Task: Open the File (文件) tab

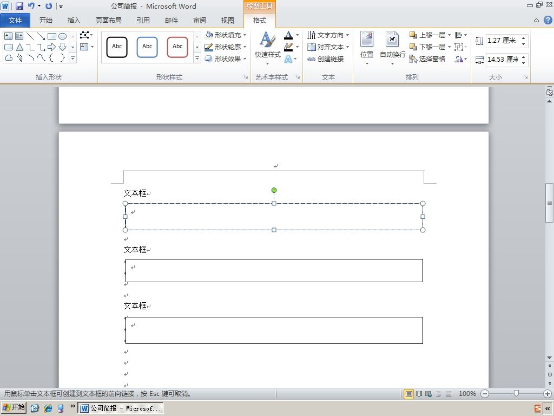Action: [15, 21]
